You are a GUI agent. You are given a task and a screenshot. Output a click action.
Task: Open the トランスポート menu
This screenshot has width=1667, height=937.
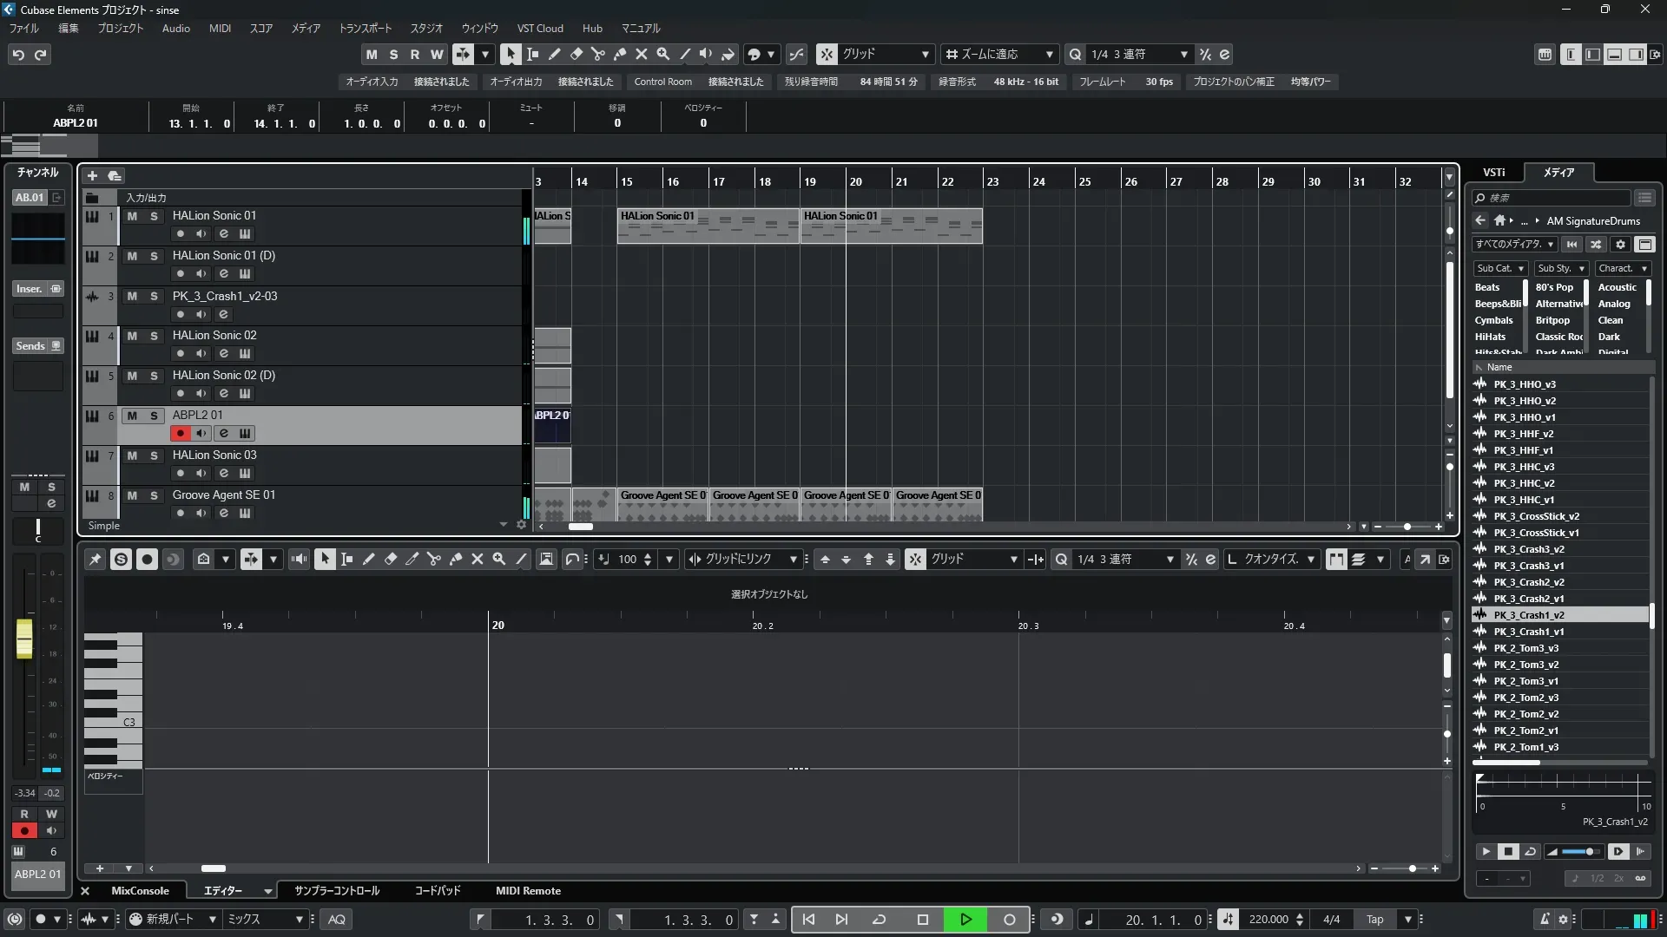[x=365, y=28]
